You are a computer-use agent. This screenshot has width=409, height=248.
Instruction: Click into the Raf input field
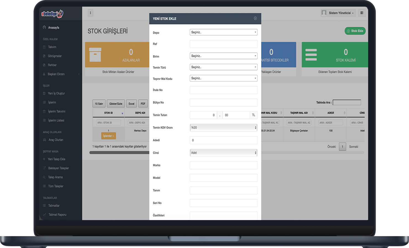coord(223,44)
